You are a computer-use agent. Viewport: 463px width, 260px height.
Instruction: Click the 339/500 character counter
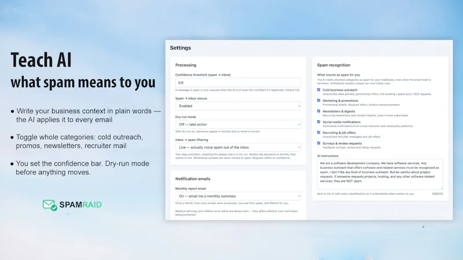tap(438, 194)
